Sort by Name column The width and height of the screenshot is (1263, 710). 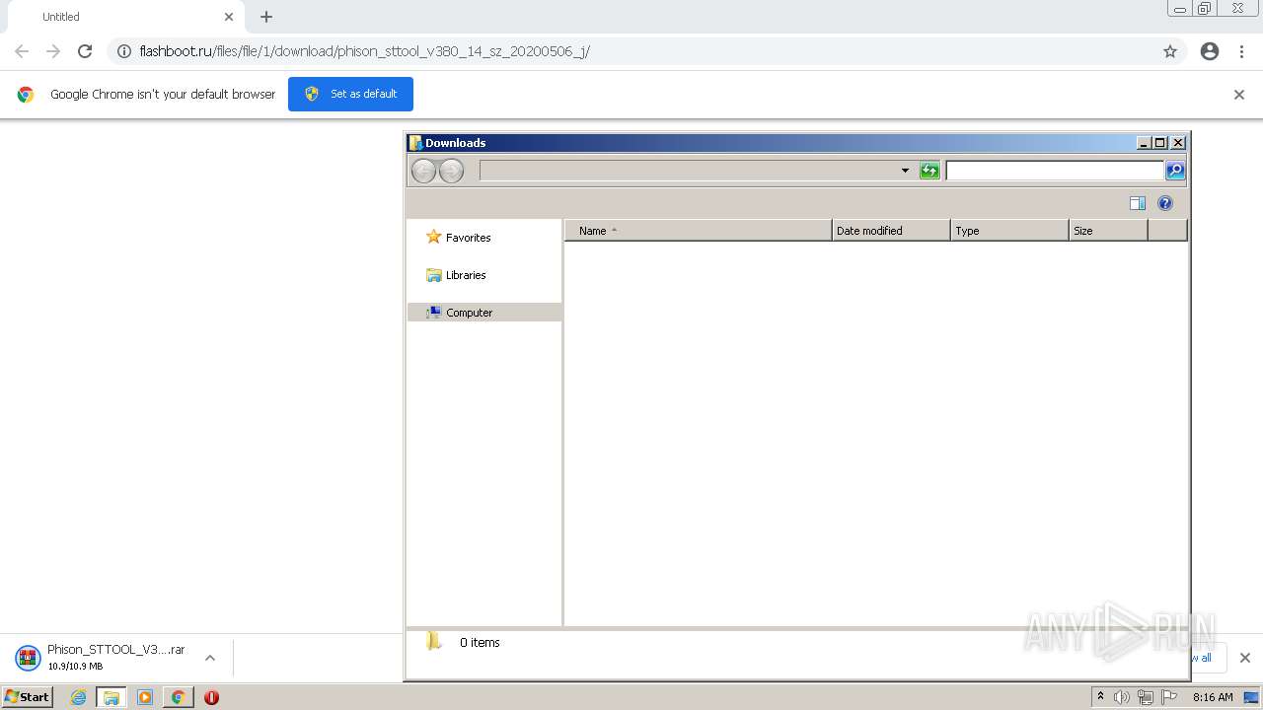[699, 231]
